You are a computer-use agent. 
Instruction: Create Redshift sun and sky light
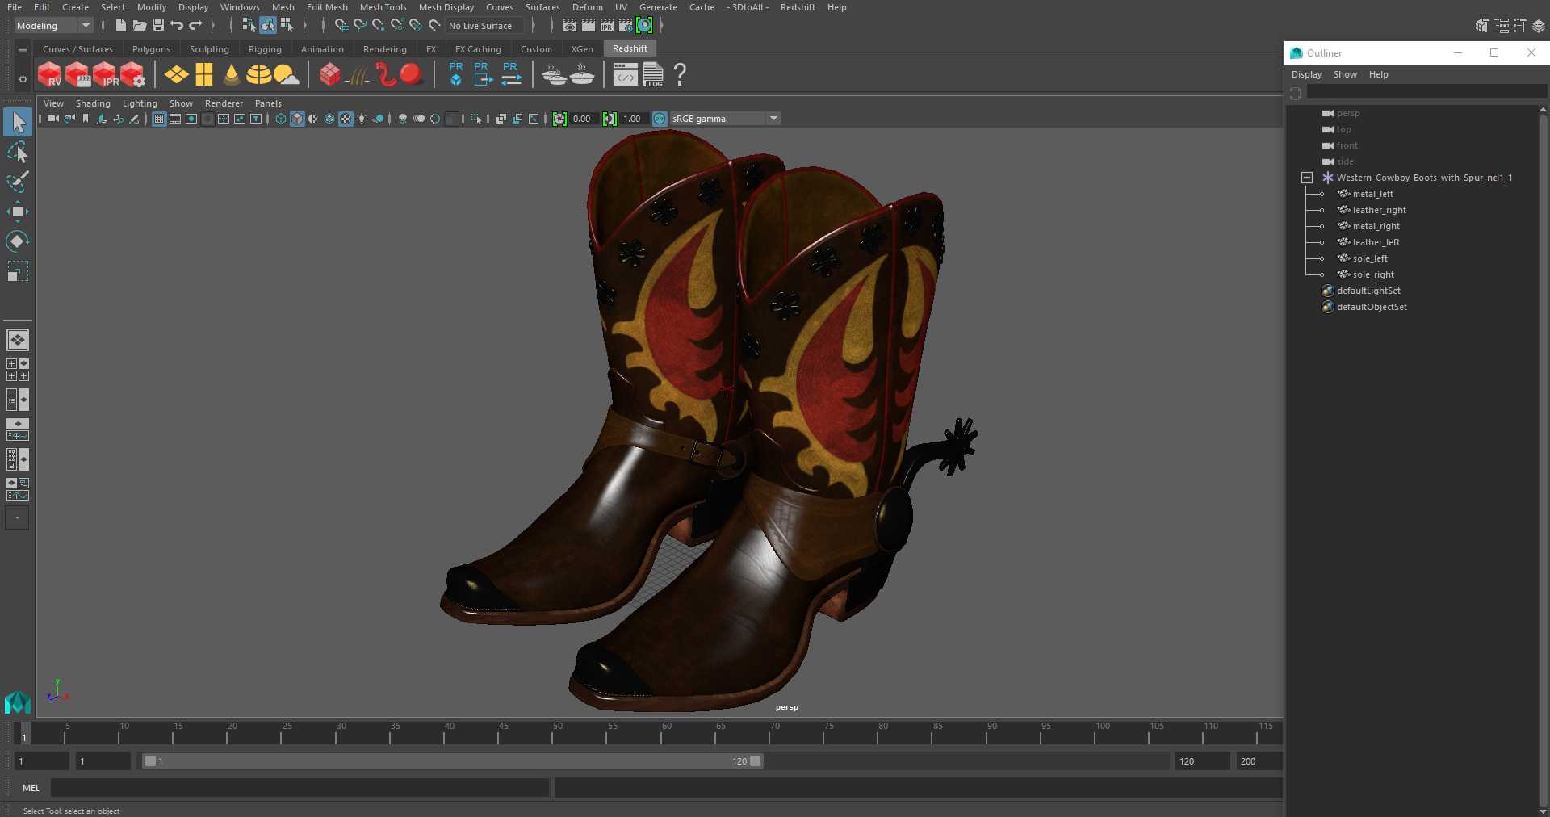(x=286, y=75)
